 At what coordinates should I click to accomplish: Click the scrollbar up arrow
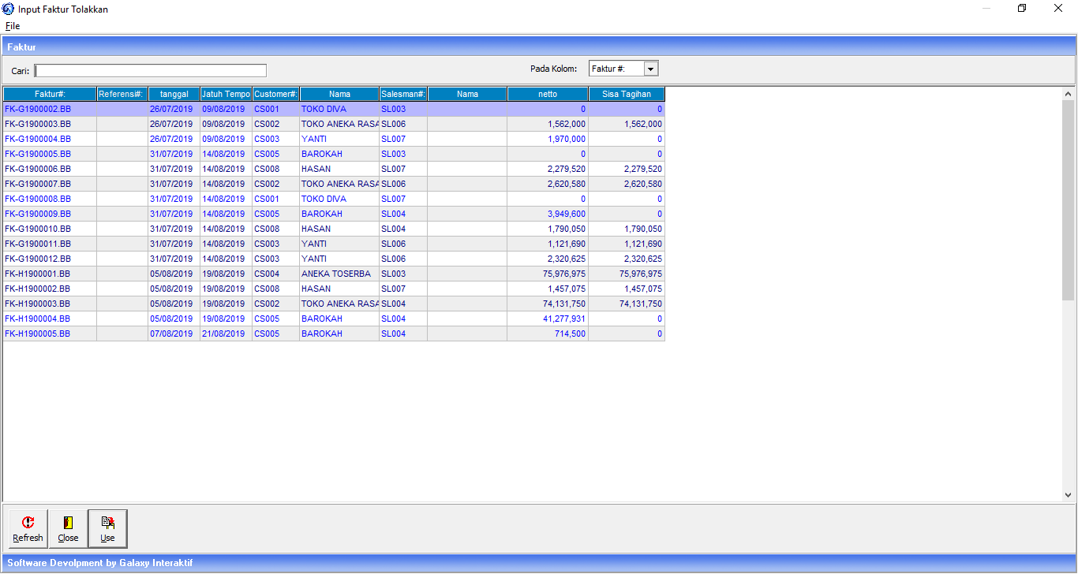[x=1068, y=94]
